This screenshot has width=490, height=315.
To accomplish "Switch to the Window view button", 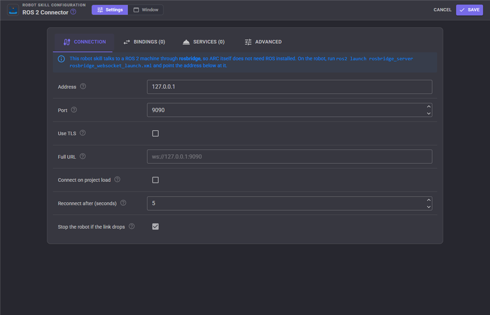I will point(145,10).
